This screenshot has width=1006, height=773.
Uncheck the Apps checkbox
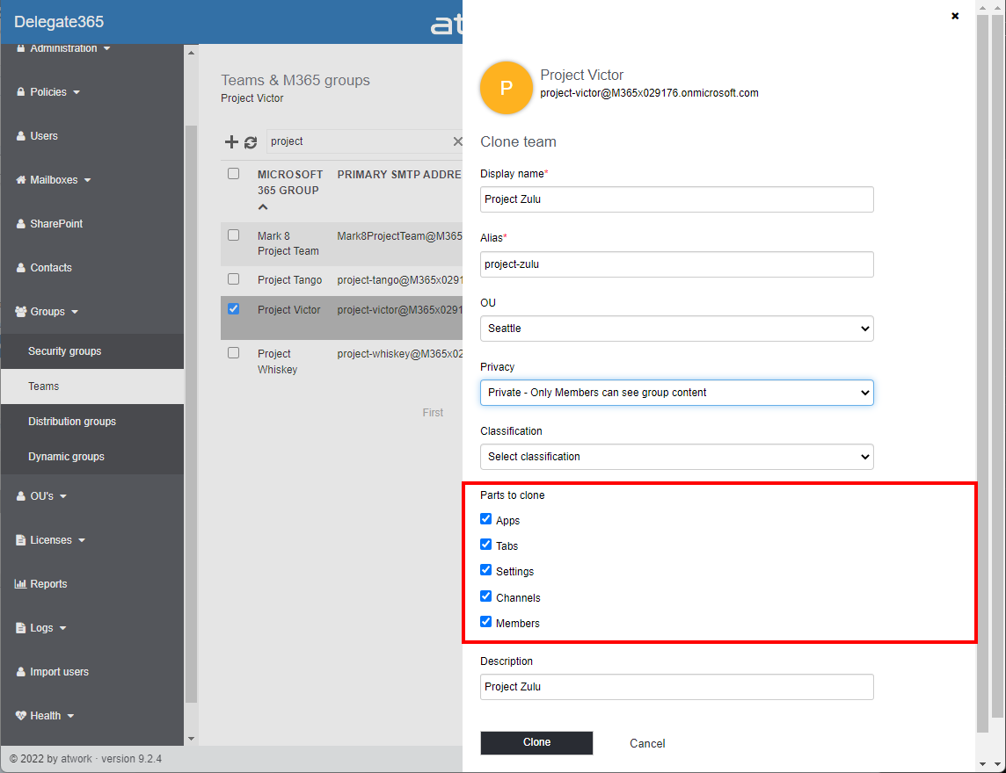click(486, 519)
